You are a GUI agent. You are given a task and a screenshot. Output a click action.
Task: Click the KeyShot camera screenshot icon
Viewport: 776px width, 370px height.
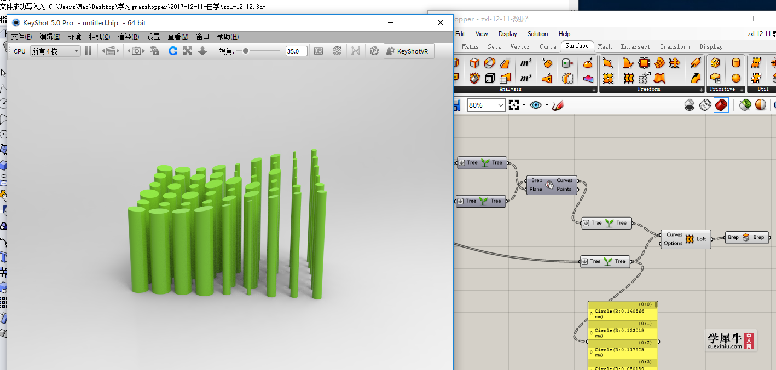(x=136, y=51)
